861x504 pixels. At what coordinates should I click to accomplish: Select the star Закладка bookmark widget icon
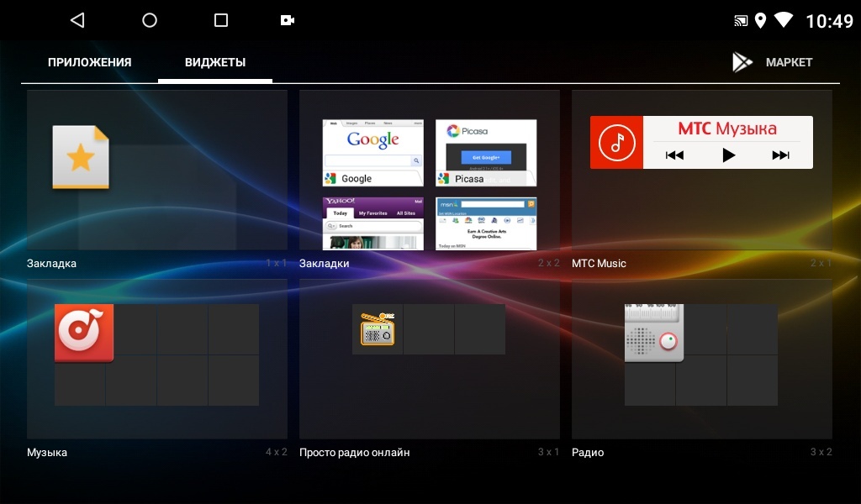(x=81, y=157)
